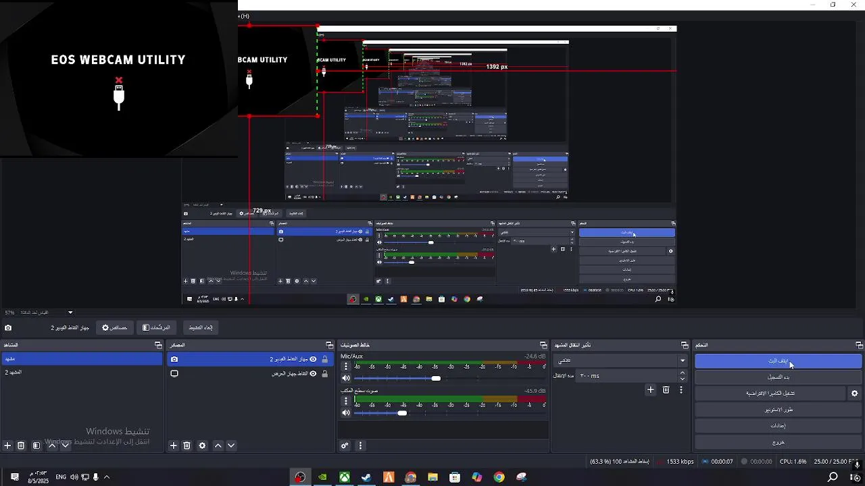
Task: Click the Exit (خروج) button in Controls
Action: 778,442
